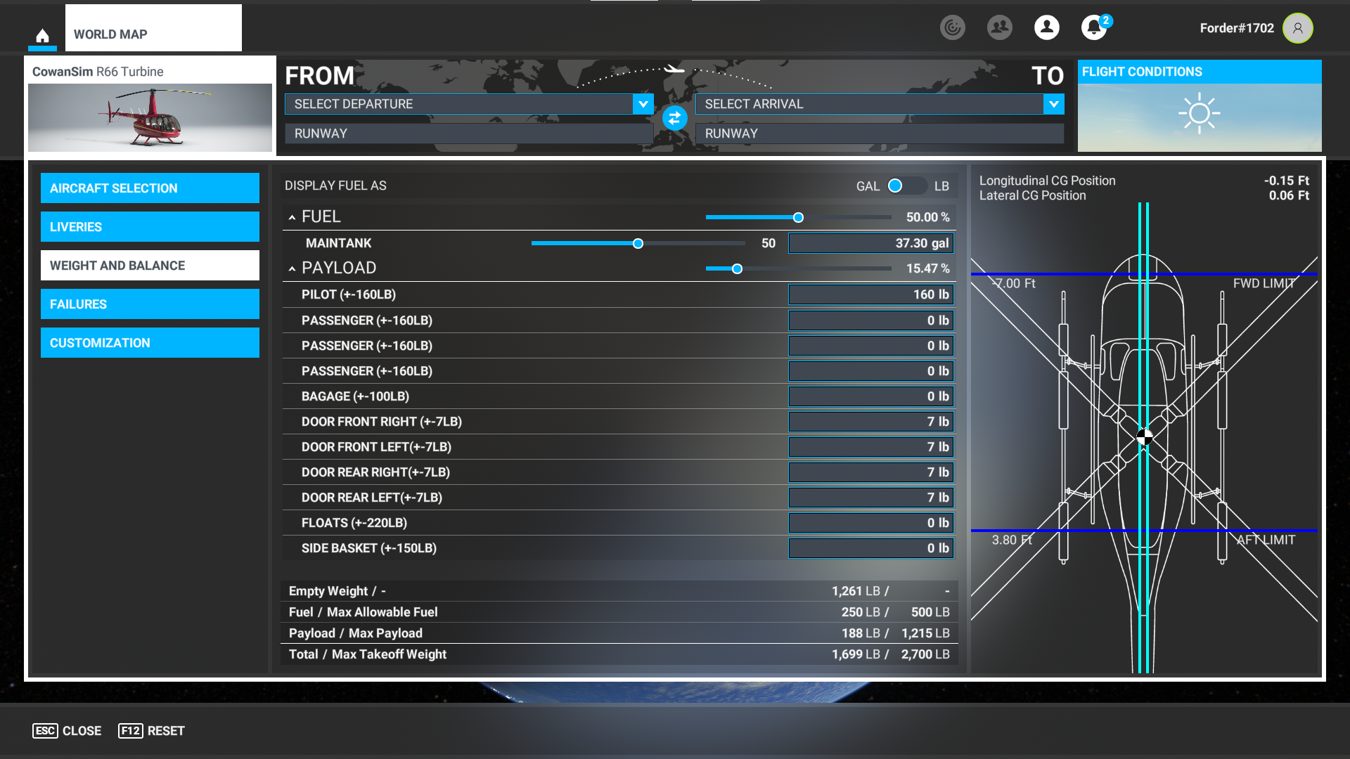Go to the Home screen icon
This screenshot has height=759, width=1350.
[x=42, y=35]
